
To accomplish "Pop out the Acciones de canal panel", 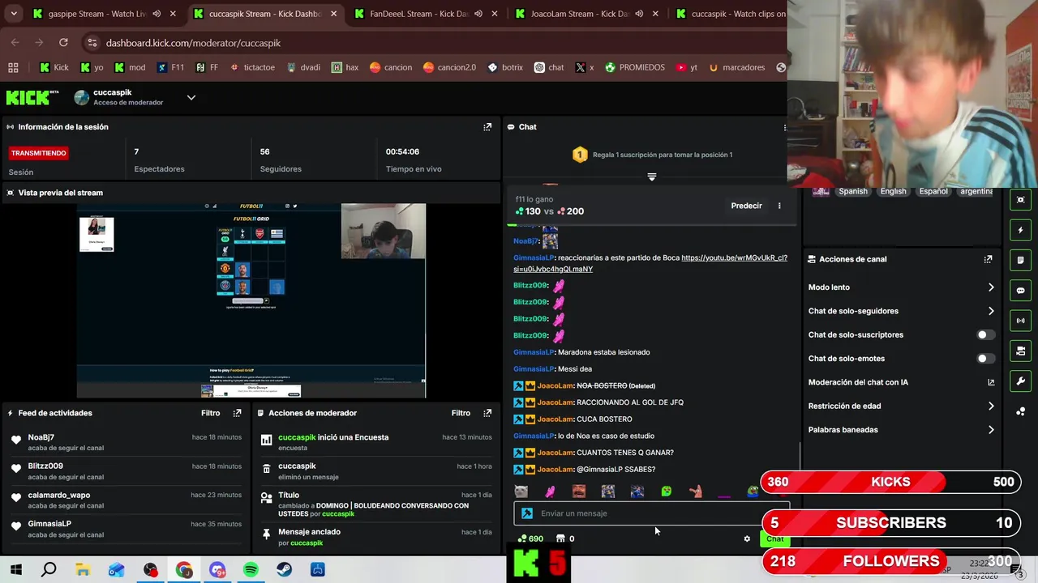I will coord(988,259).
